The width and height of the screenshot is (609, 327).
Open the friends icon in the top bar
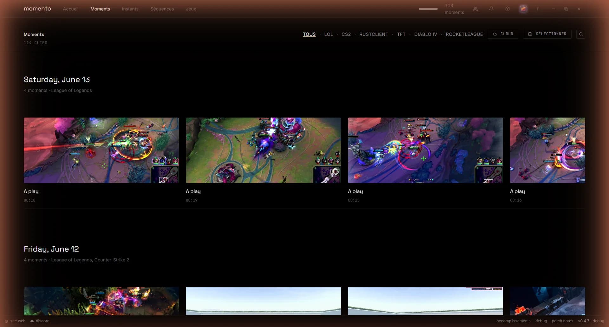pyautogui.click(x=475, y=9)
